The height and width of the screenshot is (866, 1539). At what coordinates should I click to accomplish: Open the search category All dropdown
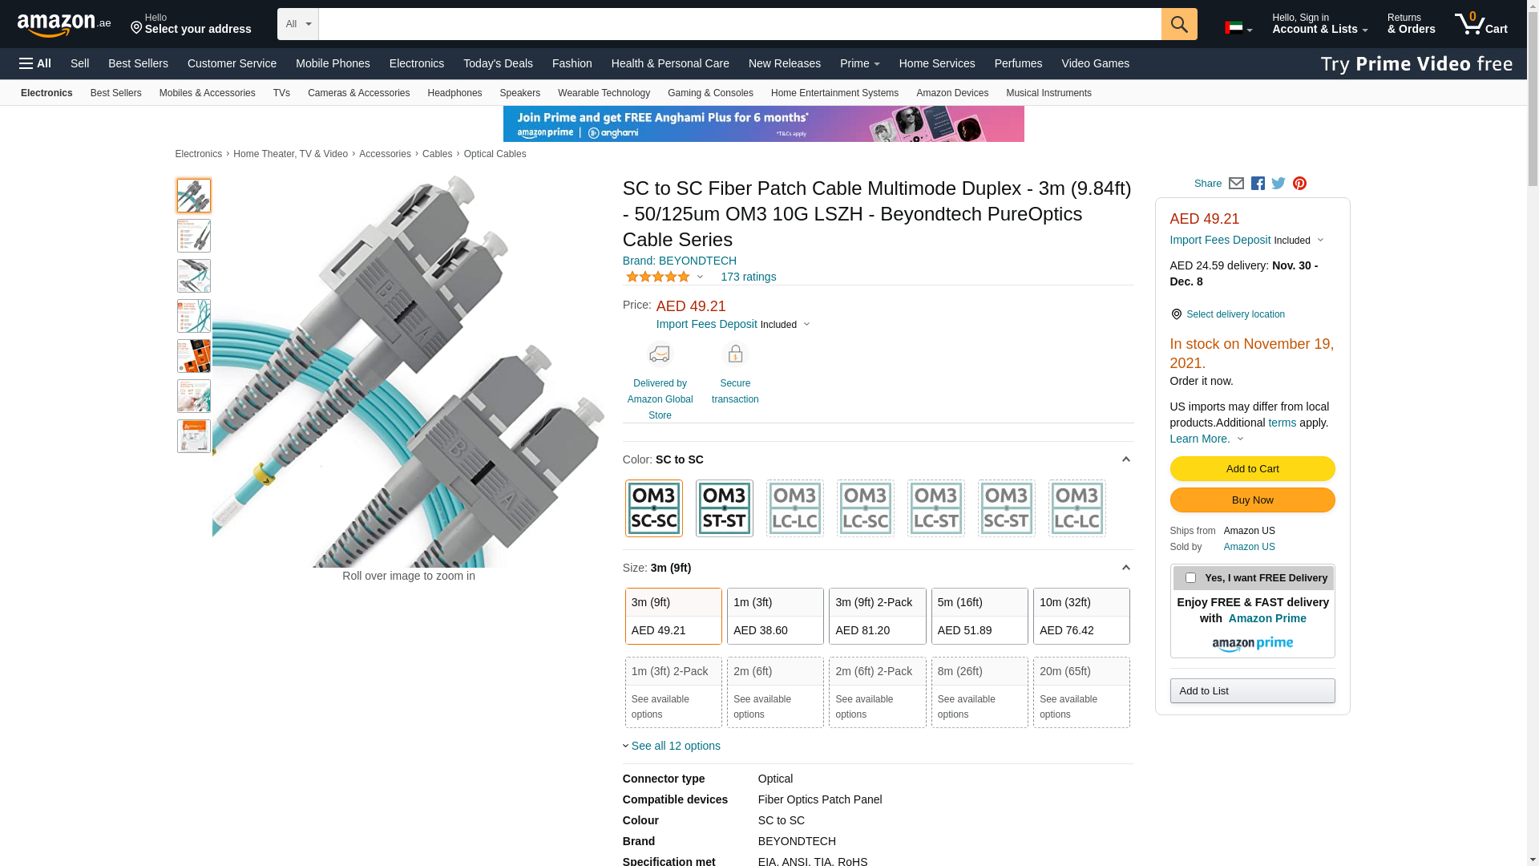(x=297, y=24)
